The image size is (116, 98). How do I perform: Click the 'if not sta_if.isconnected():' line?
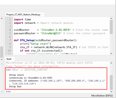point(42,51)
